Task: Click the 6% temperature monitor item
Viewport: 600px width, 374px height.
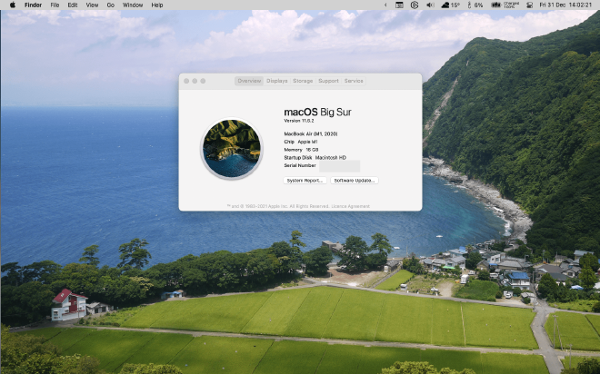Action: point(475,5)
